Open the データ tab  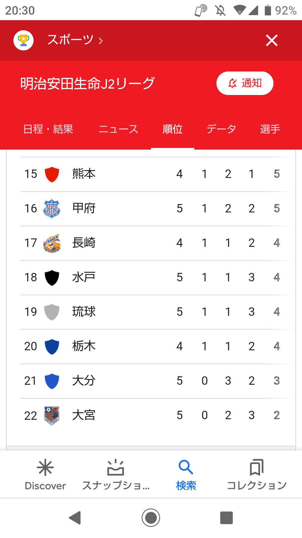221,129
